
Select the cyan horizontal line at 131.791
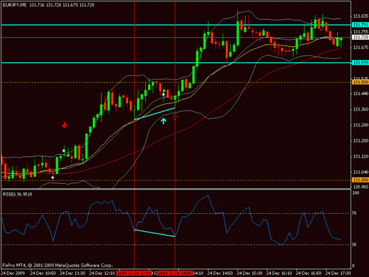click(x=176, y=25)
